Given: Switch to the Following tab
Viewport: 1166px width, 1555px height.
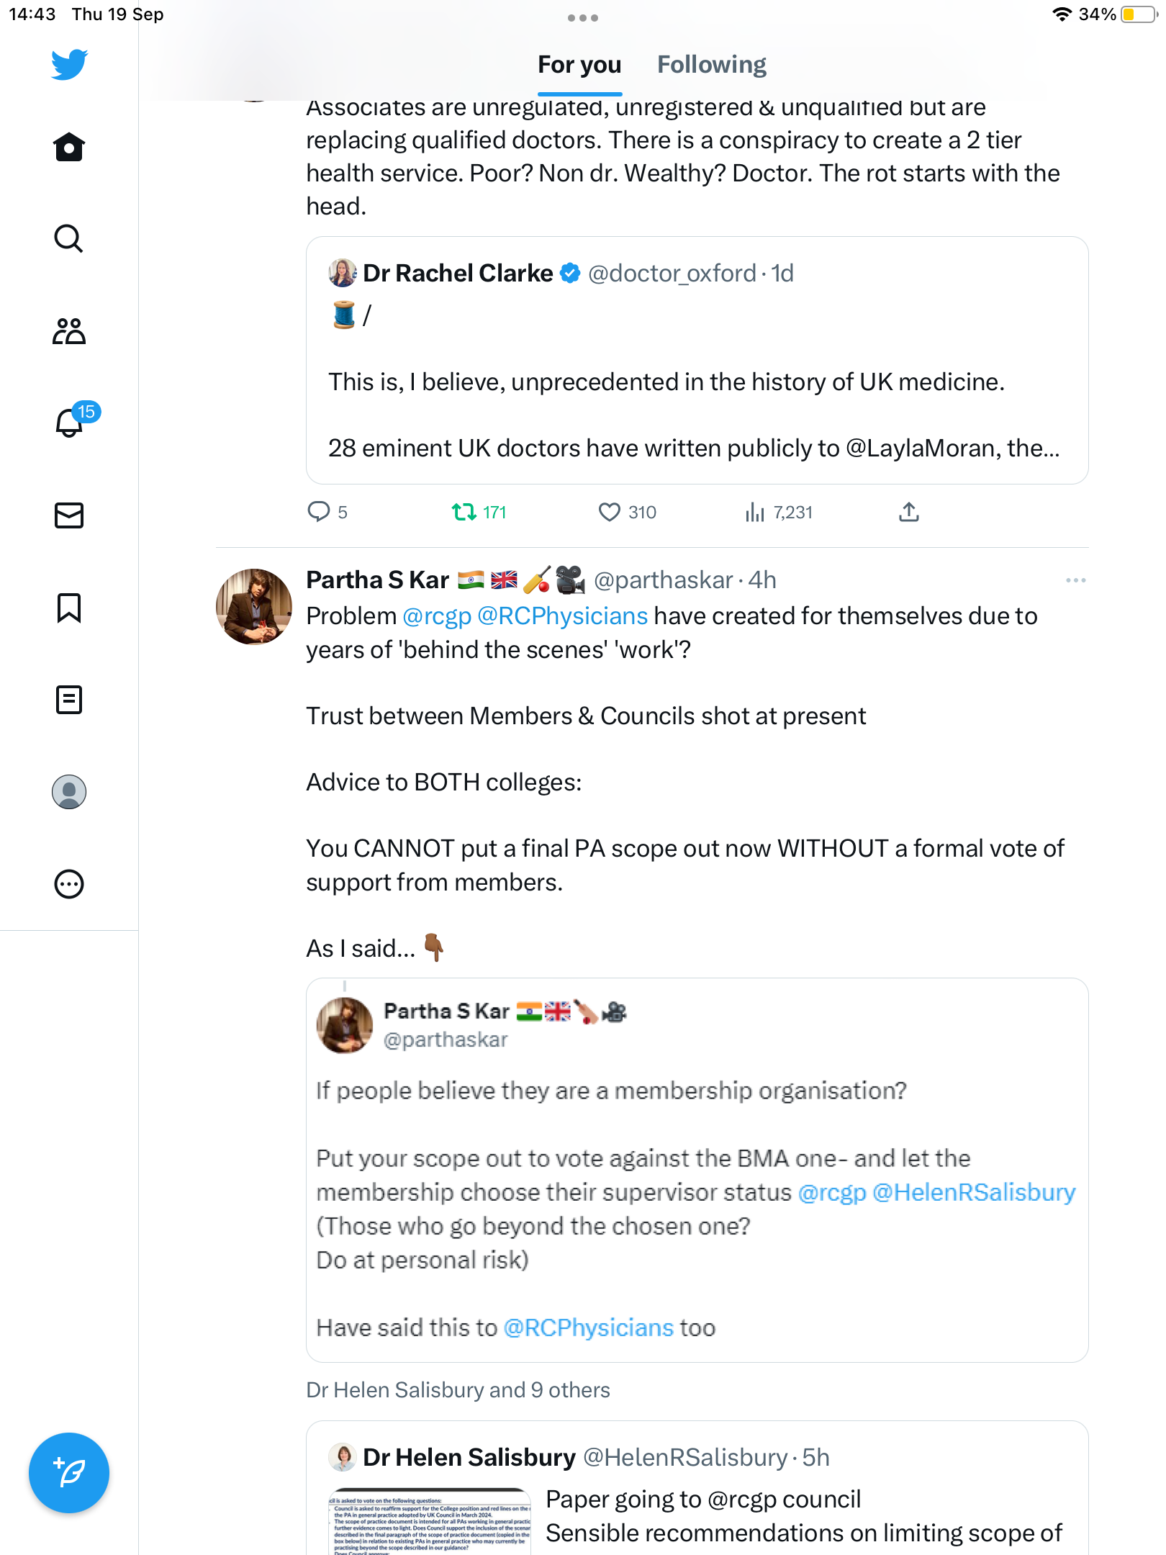Looking at the screenshot, I should pos(711,65).
